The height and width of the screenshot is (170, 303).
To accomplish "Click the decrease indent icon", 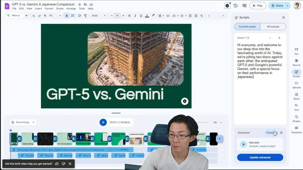I will [x=190, y=16].
